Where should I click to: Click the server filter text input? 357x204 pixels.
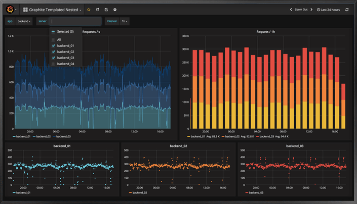(x=75, y=21)
